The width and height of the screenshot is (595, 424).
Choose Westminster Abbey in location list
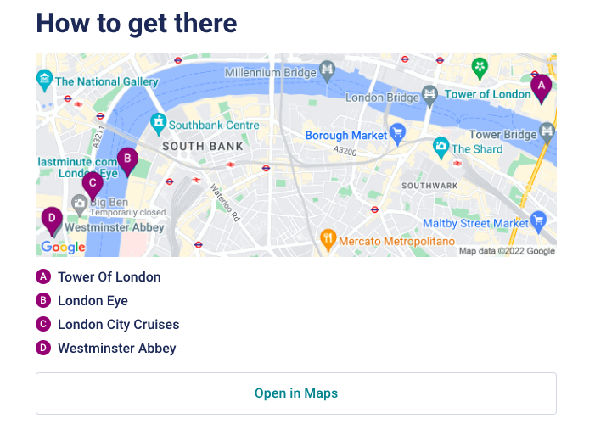click(116, 348)
